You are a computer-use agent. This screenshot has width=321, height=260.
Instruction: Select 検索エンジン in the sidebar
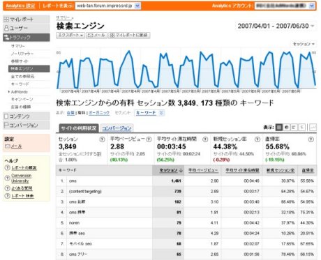pyautogui.click(x=29, y=69)
